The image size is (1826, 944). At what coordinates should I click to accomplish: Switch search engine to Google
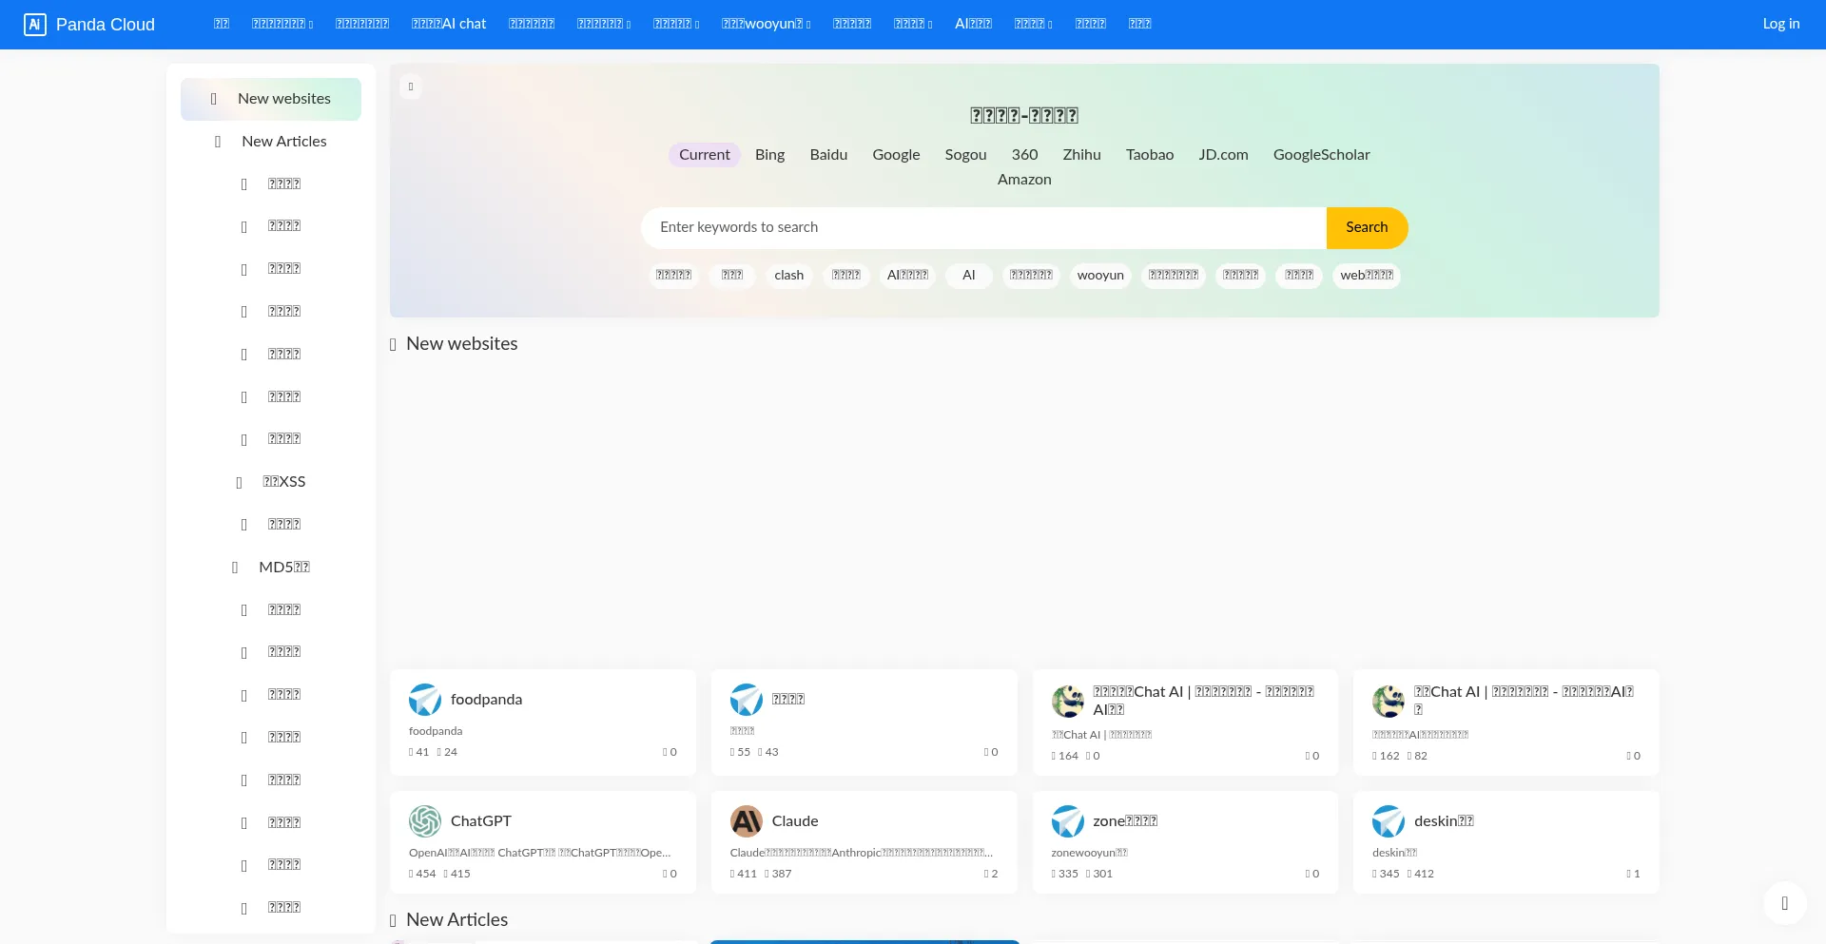(896, 155)
